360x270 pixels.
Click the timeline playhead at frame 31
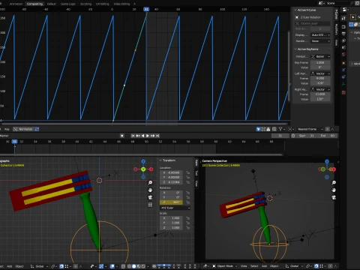point(15,142)
